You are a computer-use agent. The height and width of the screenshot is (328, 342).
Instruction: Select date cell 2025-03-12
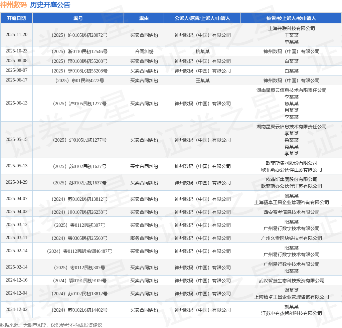coord(17,224)
